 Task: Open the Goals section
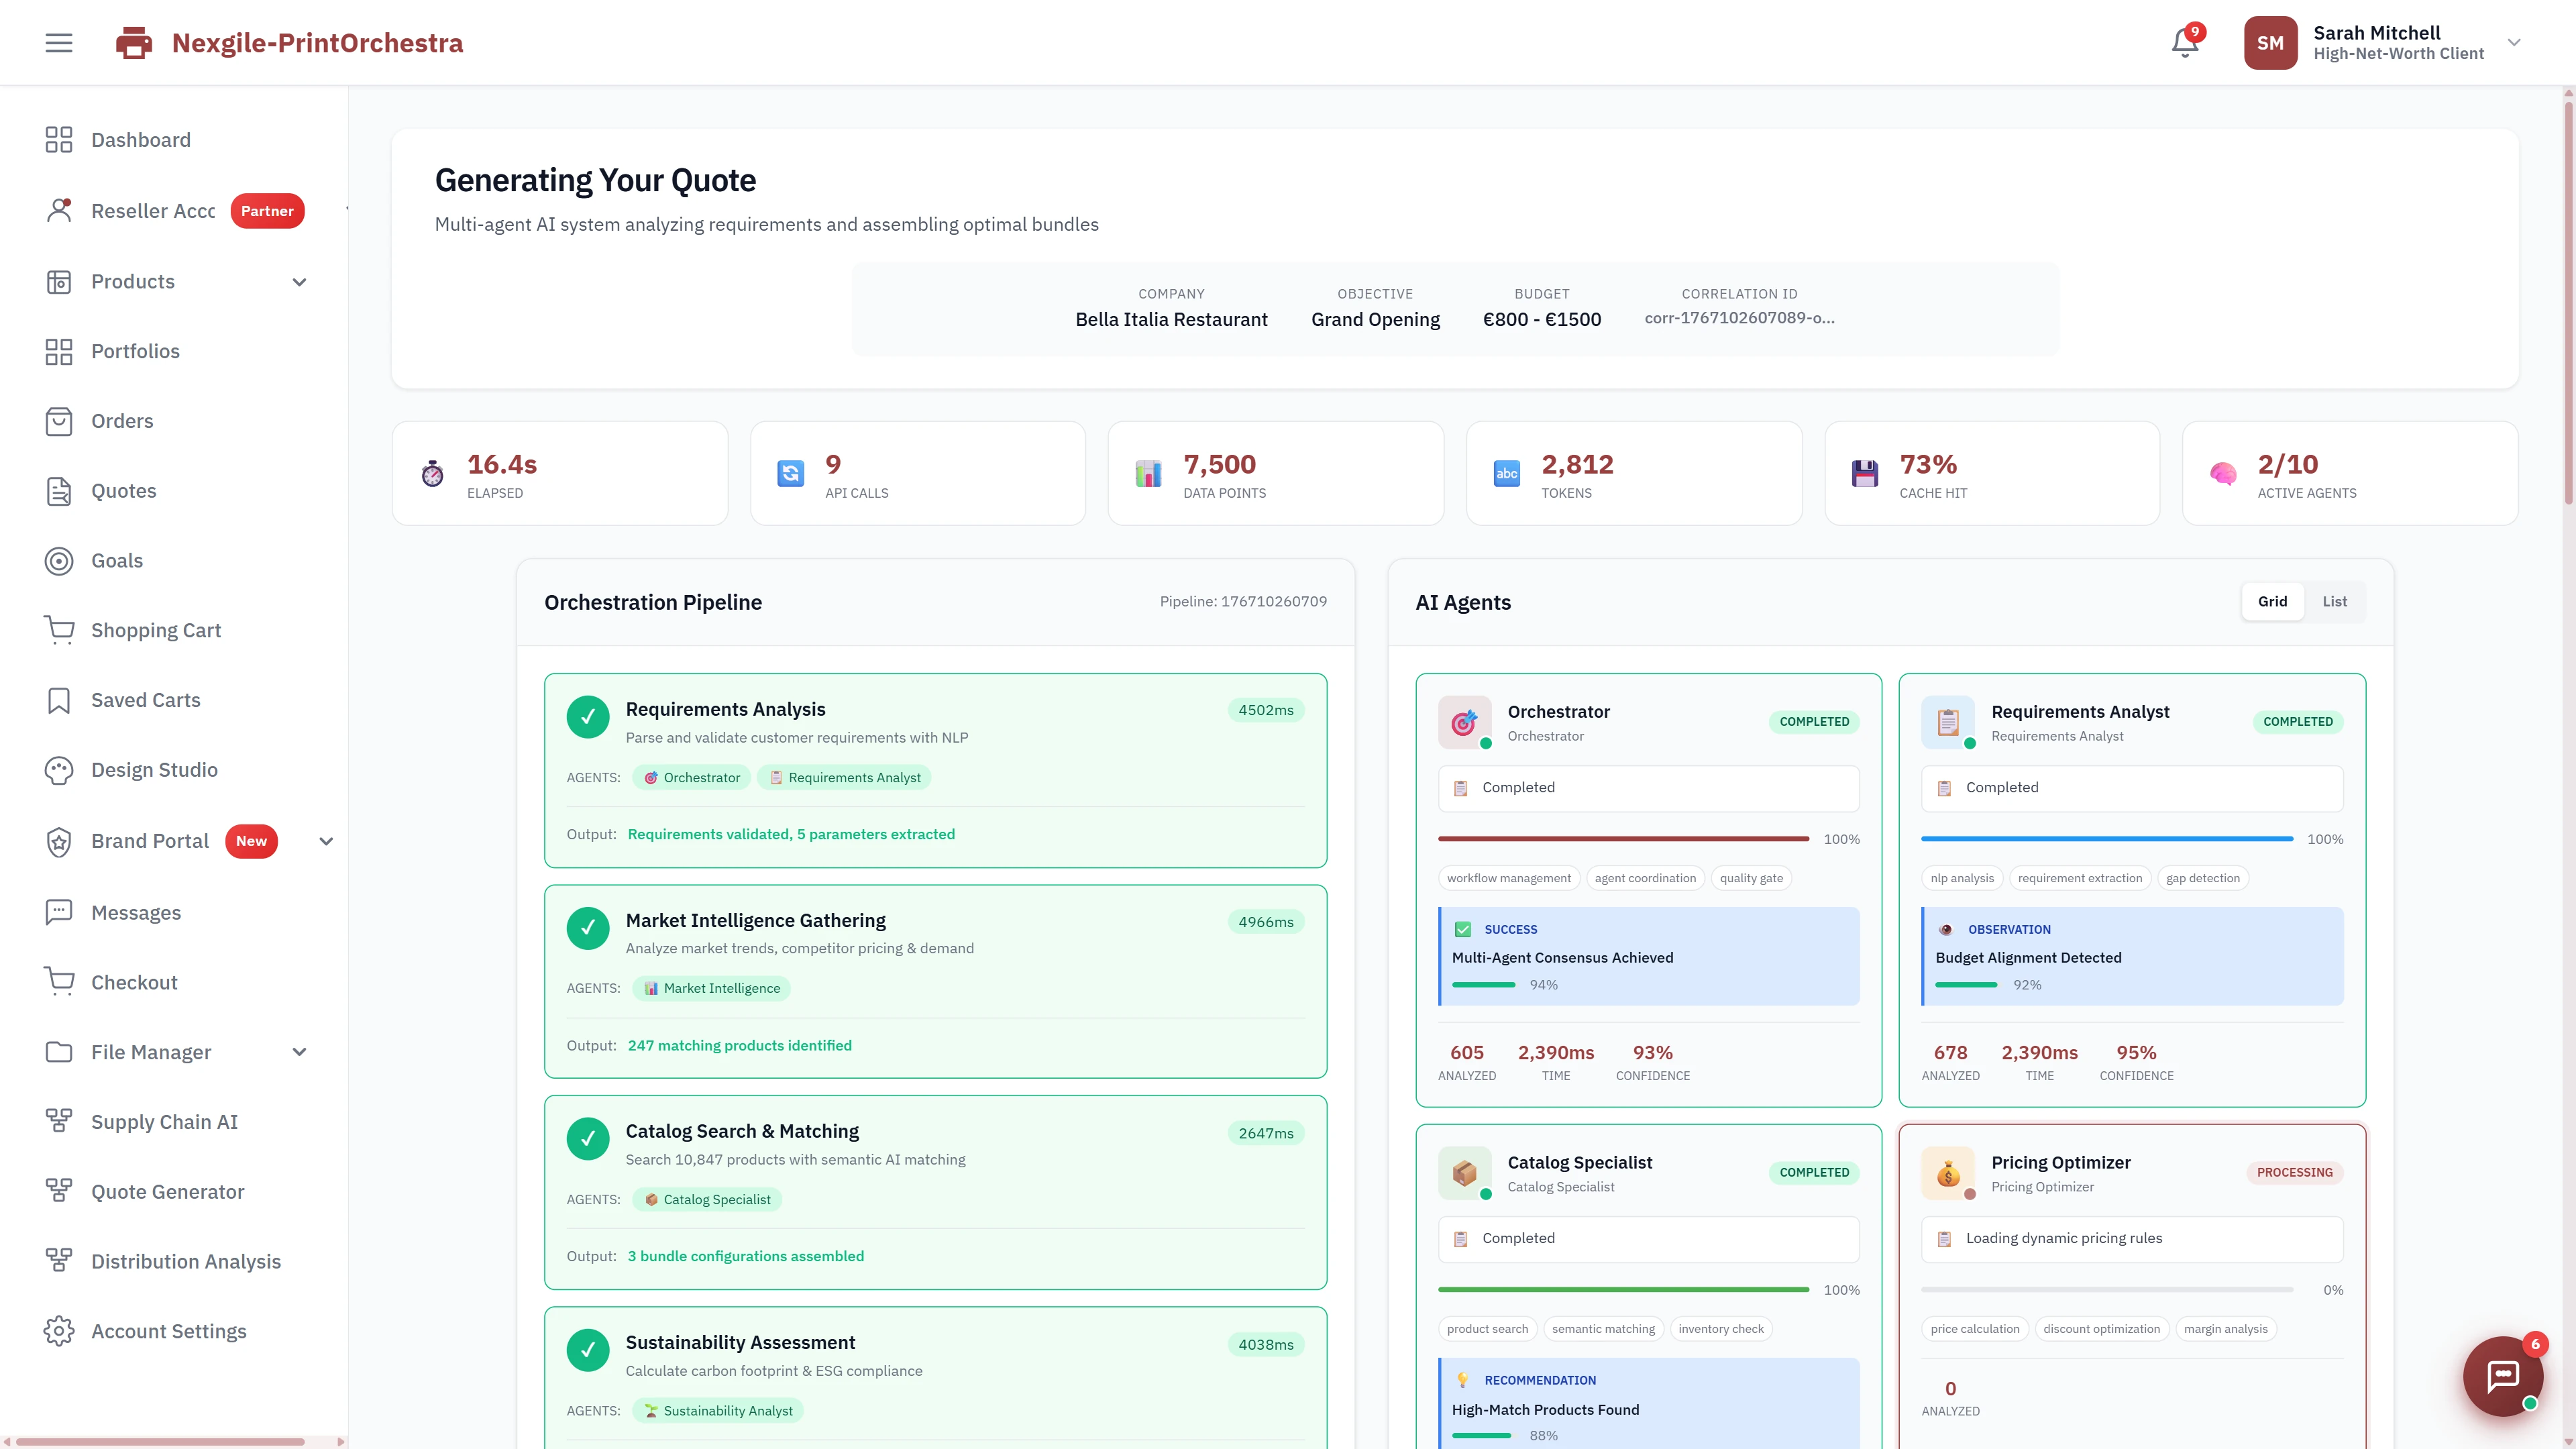pos(116,560)
